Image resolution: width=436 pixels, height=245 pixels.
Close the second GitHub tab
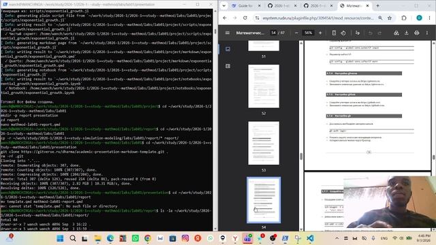click(x=332, y=5)
